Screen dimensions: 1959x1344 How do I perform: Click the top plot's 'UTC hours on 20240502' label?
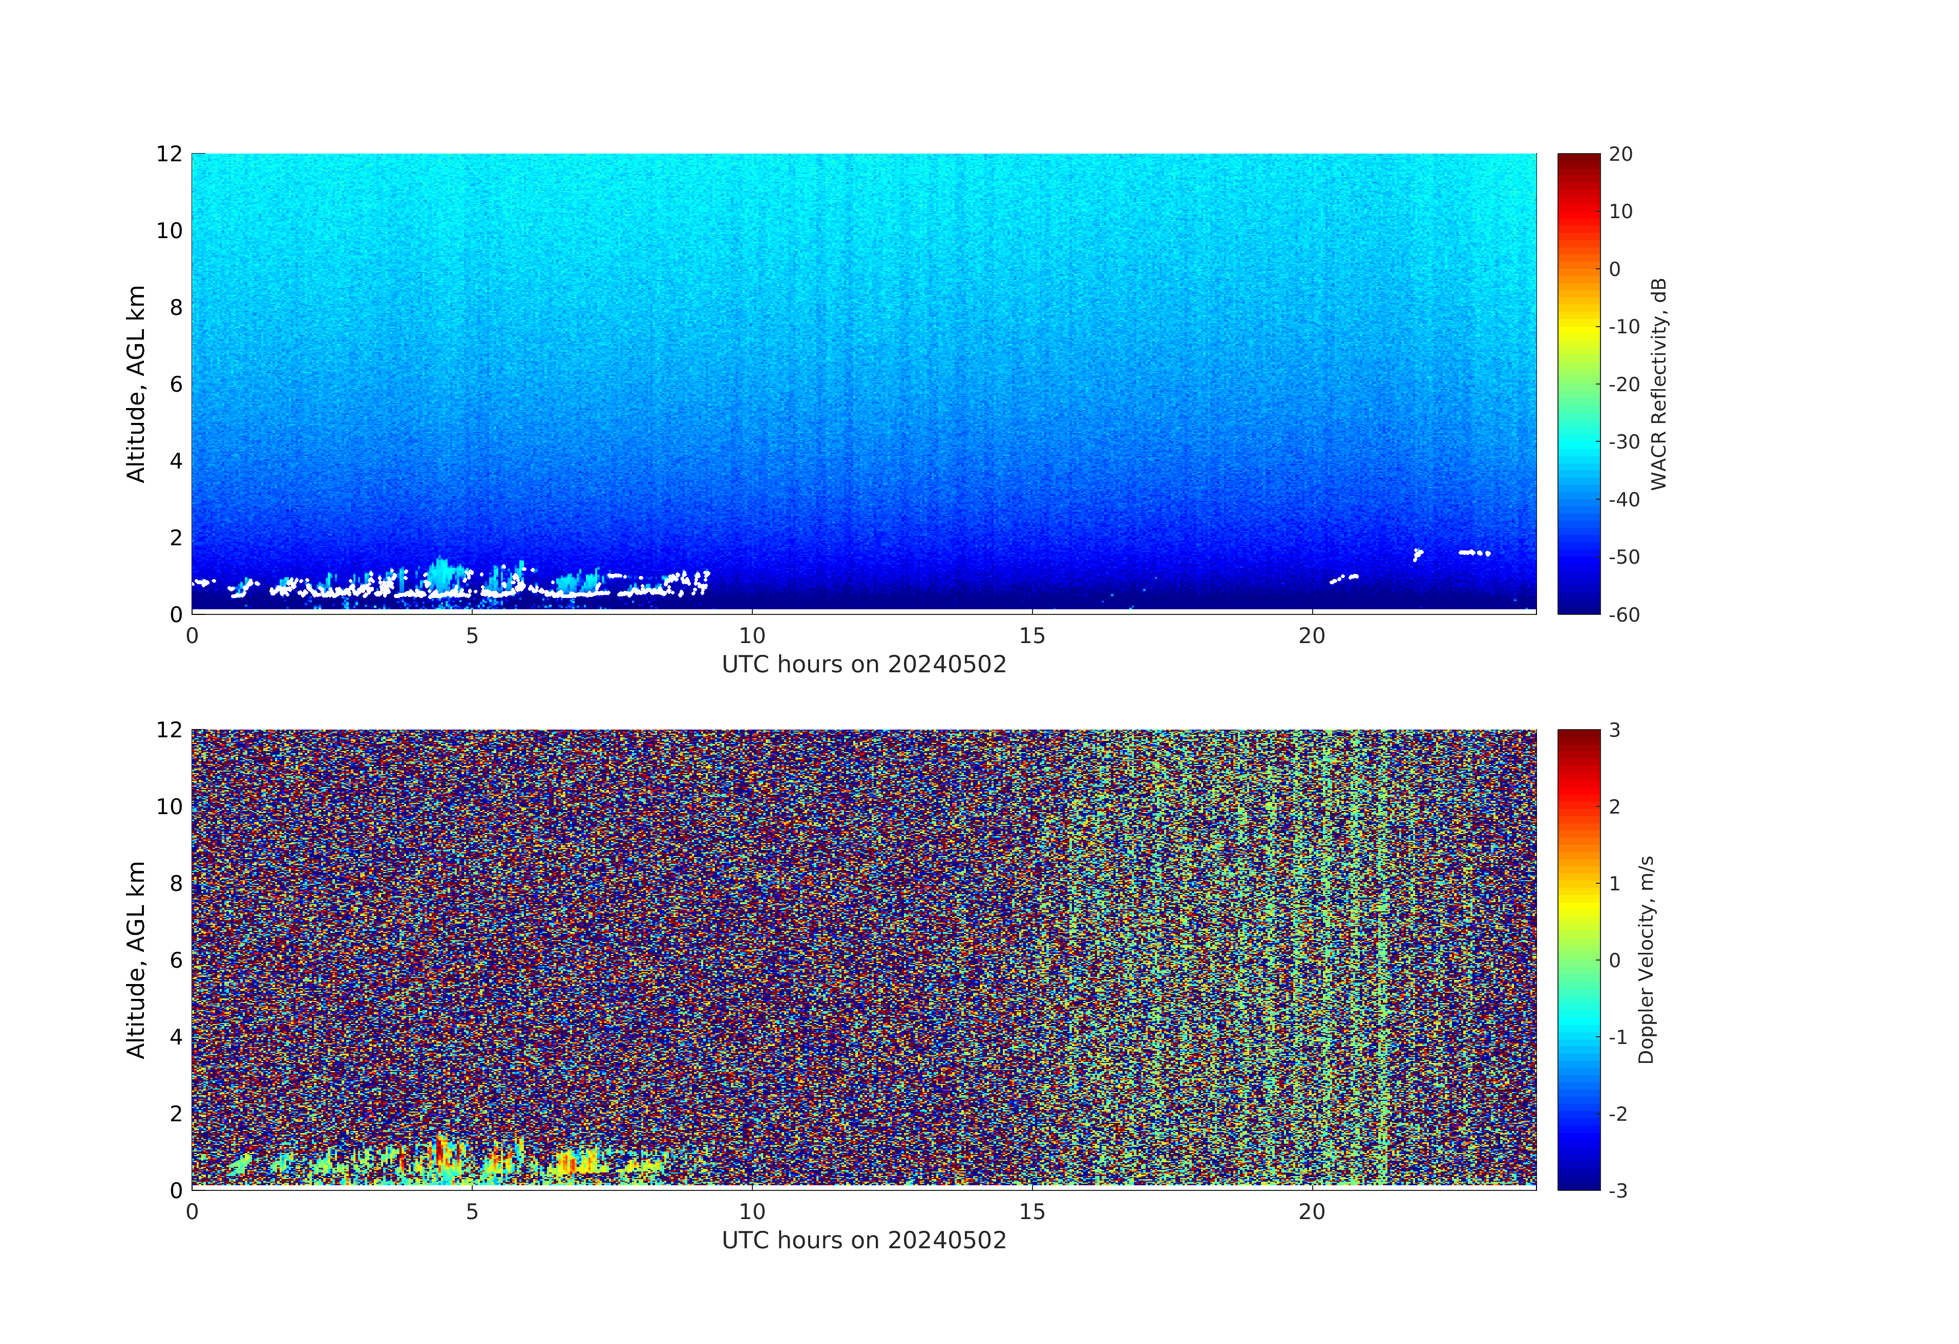pos(864,665)
